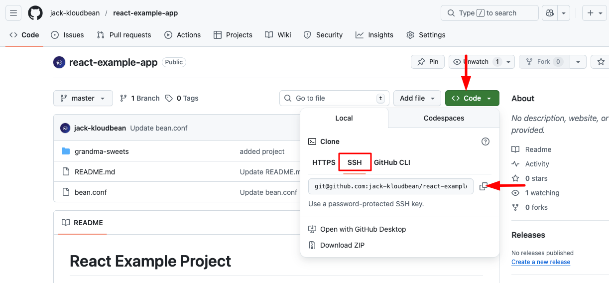
Task: Open the Security tab
Action: click(323, 35)
